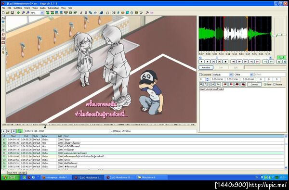Image resolution: width=289 pixels, height=190 pixels.
Task: Play video from the video control bar
Action: (x=4, y=131)
